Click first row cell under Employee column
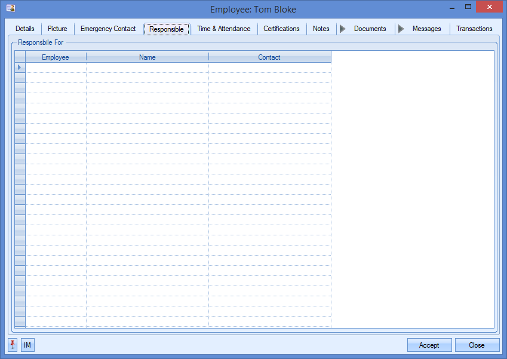This screenshot has height=359, width=507. [56, 67]
